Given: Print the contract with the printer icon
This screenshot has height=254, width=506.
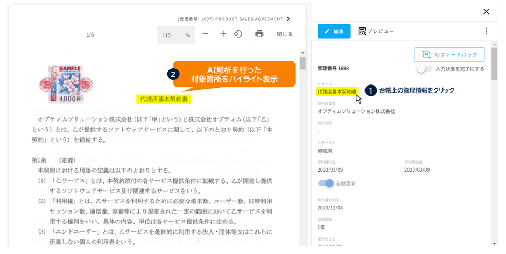Looking at the screenshot, I should point(259,34).
